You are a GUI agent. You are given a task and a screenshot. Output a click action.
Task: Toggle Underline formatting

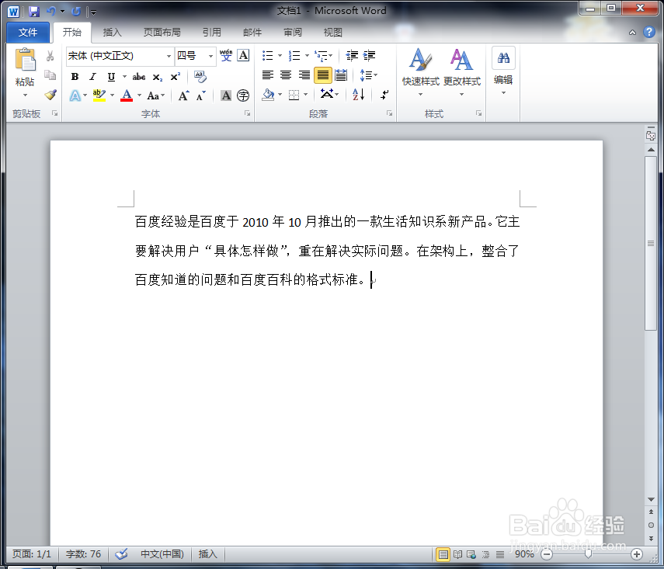[x=111, y=77]
